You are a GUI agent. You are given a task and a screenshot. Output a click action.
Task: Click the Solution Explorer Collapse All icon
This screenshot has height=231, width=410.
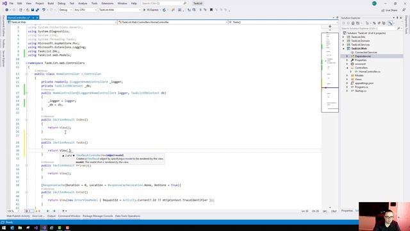point(379,23)
